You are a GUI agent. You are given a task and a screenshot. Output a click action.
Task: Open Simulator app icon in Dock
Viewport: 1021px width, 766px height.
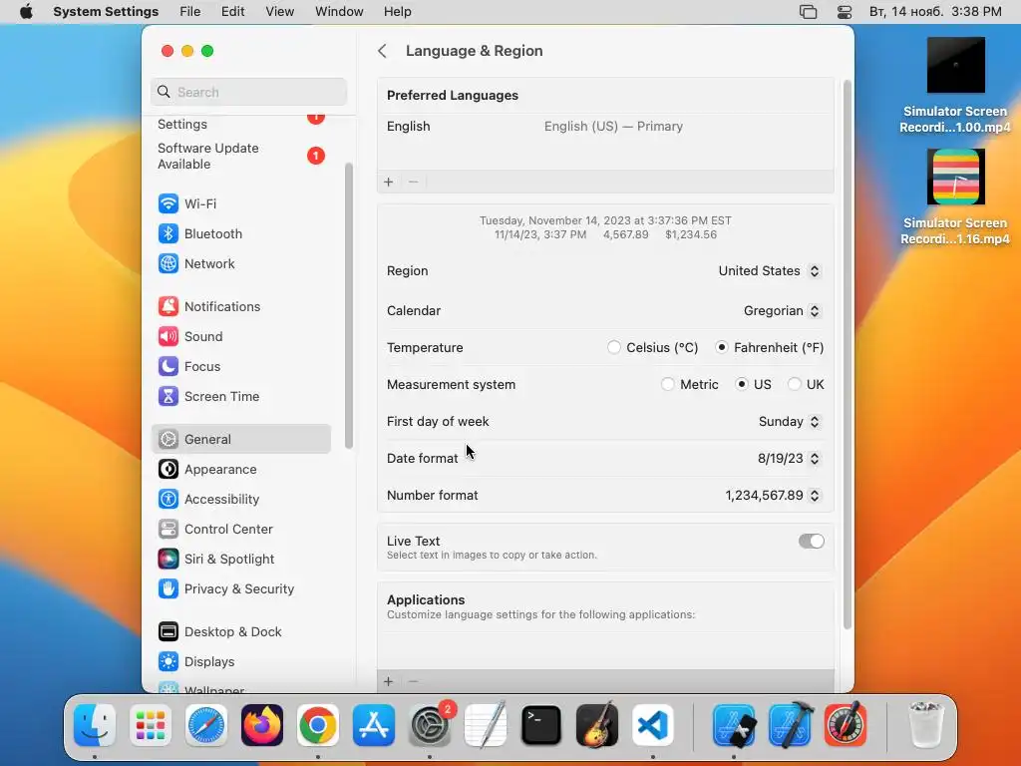pos(734,725)
